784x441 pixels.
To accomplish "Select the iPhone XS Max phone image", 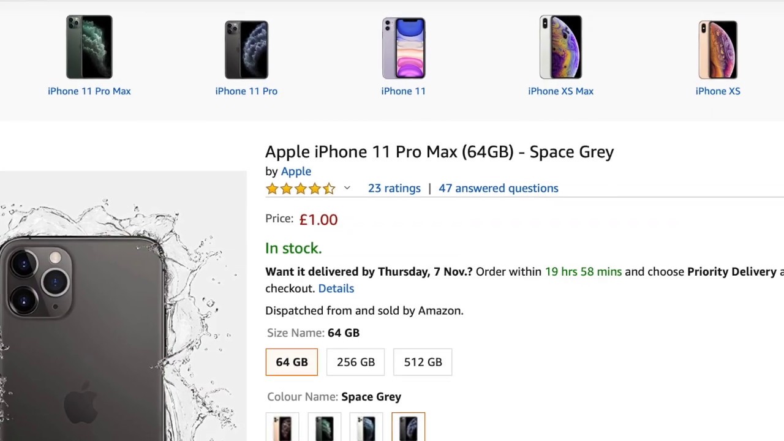I will (560, 47).
